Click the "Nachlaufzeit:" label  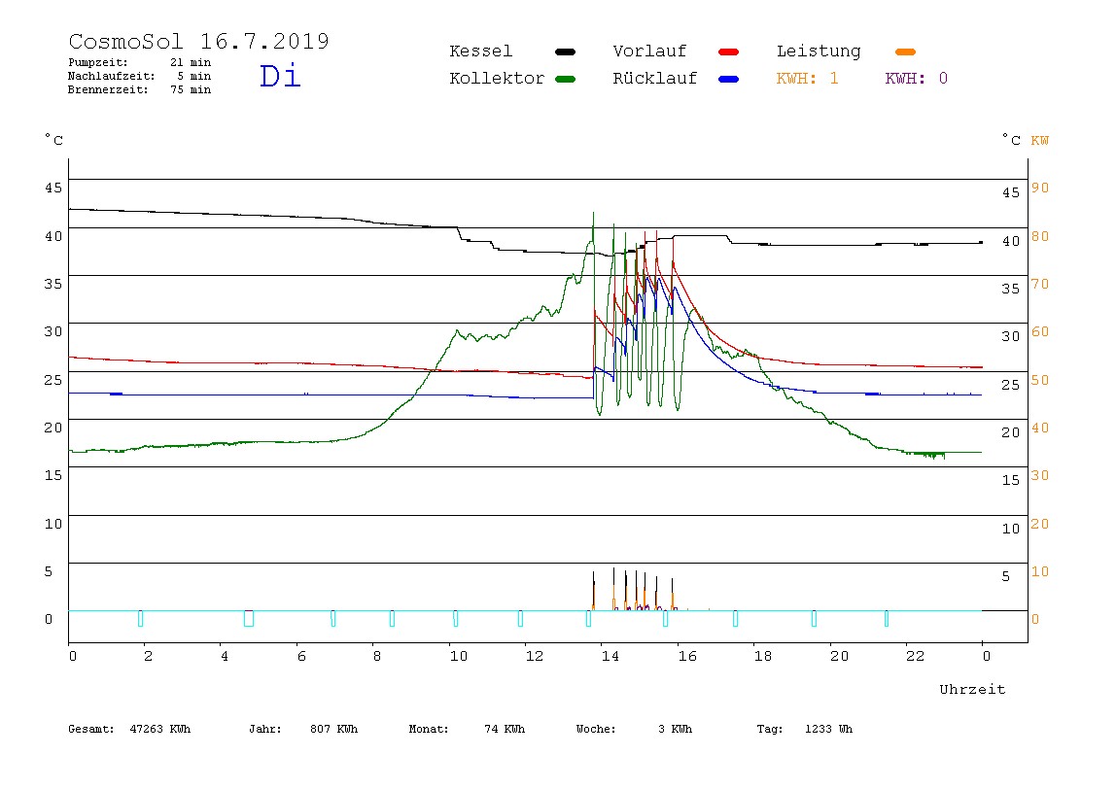(112, 76)
